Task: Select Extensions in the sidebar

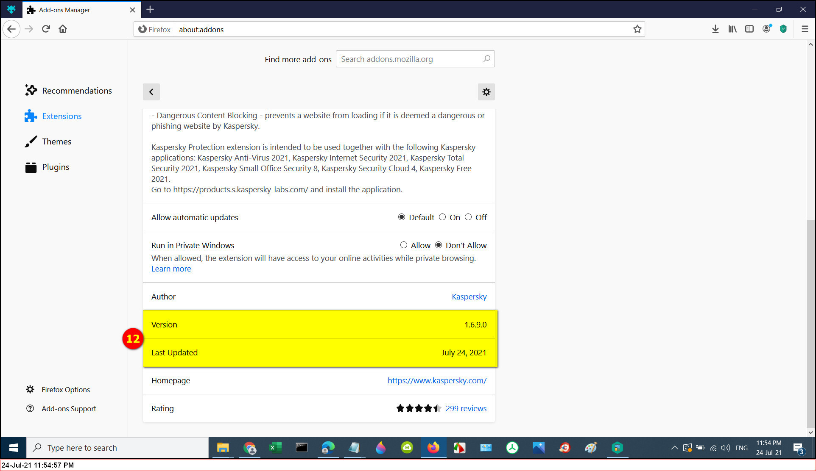Action: [53, 116]
